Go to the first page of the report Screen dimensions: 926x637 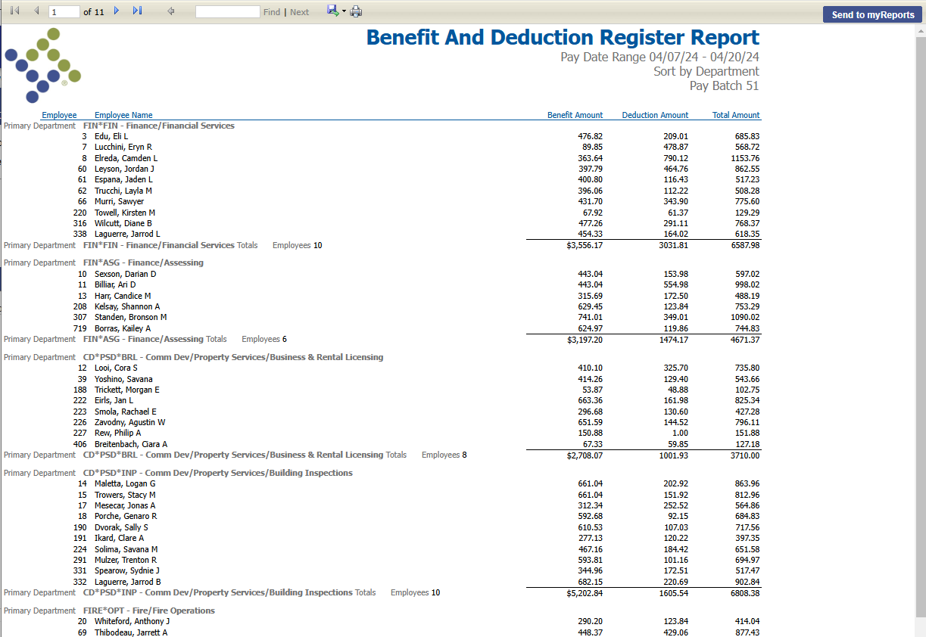click(14, 11)
